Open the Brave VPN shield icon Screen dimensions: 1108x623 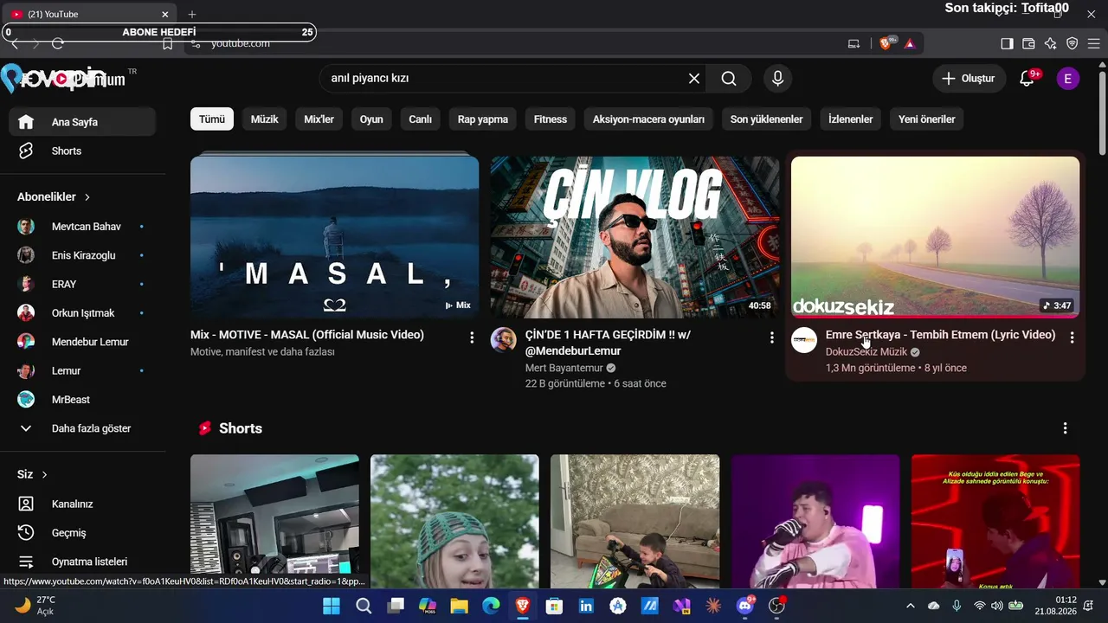(1072, 43)
